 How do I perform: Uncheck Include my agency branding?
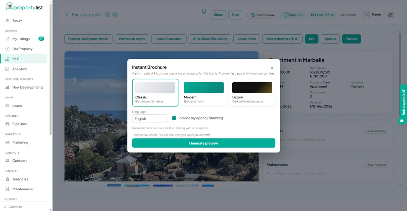click(174, 118)
